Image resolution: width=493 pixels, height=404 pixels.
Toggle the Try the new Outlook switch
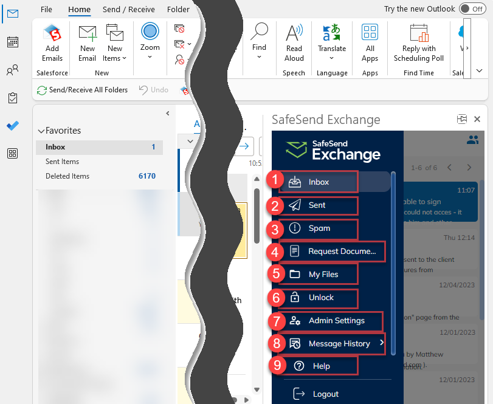point(472,9)
